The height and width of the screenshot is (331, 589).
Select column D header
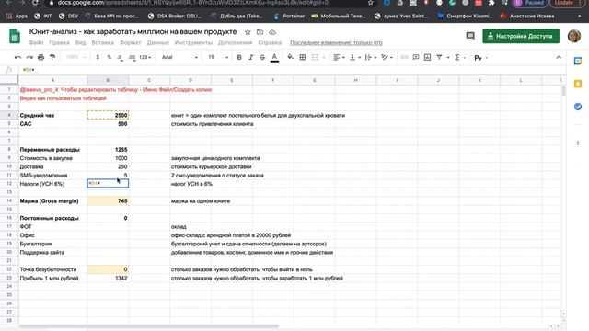point(191,80)
